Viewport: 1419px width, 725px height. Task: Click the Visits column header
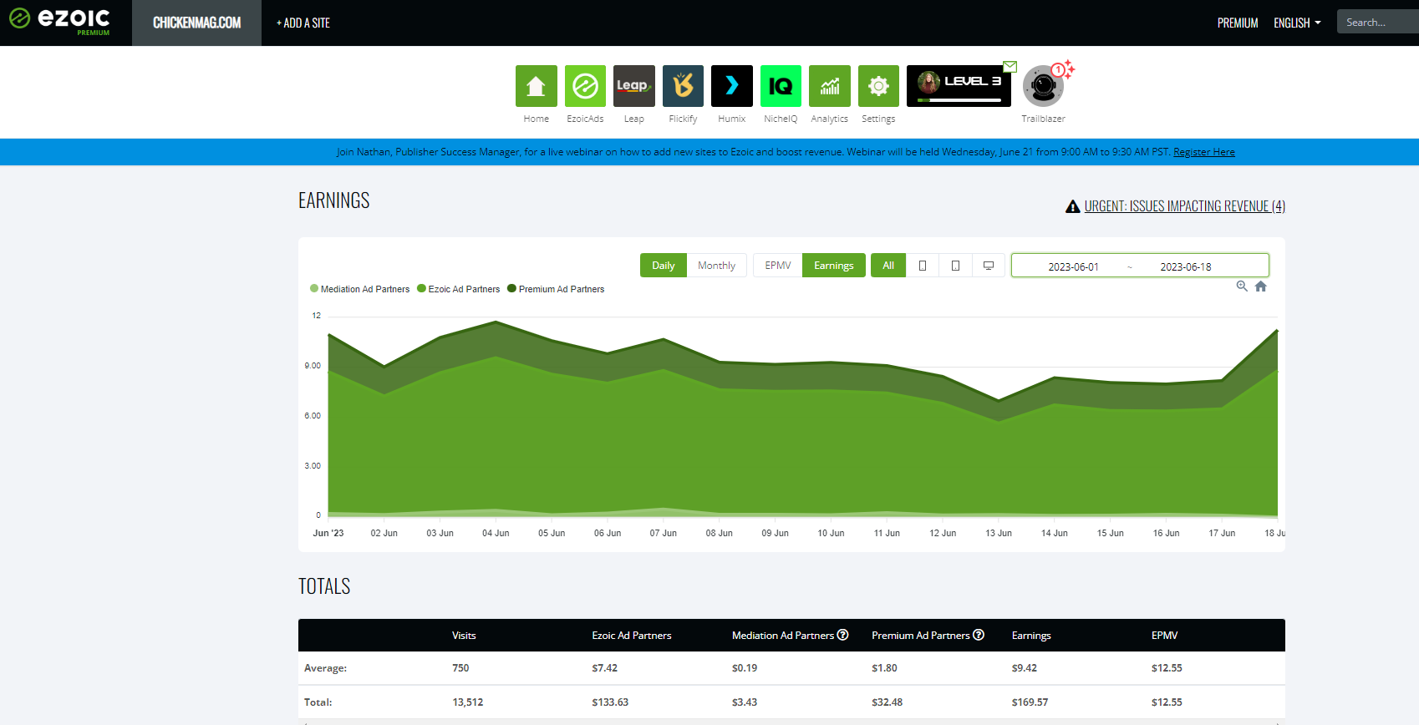click(x=464, y=636)
